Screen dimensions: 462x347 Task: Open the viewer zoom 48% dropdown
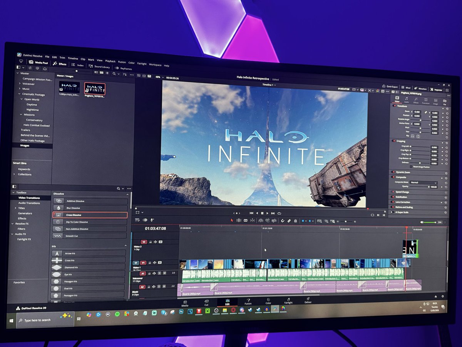point(158,77)
